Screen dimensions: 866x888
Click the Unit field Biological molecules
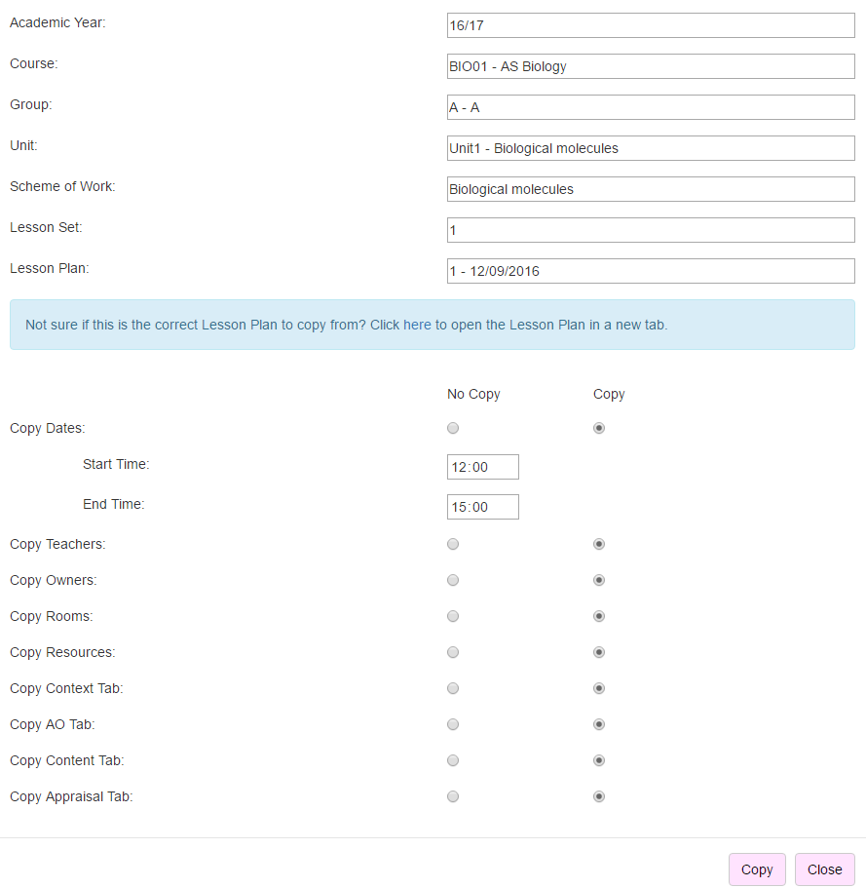coord(651,148)
